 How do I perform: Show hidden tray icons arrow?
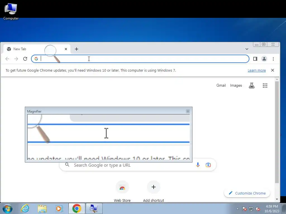point(237,209)
